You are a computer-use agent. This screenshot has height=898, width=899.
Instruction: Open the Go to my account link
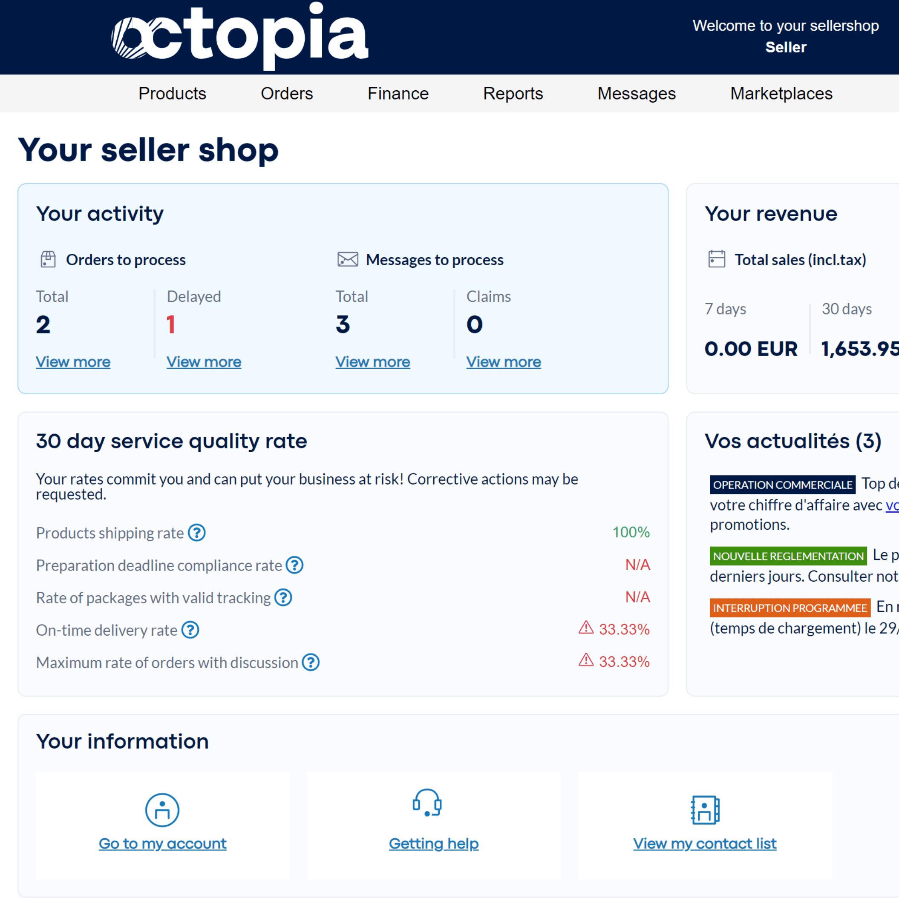click(162, 843)
